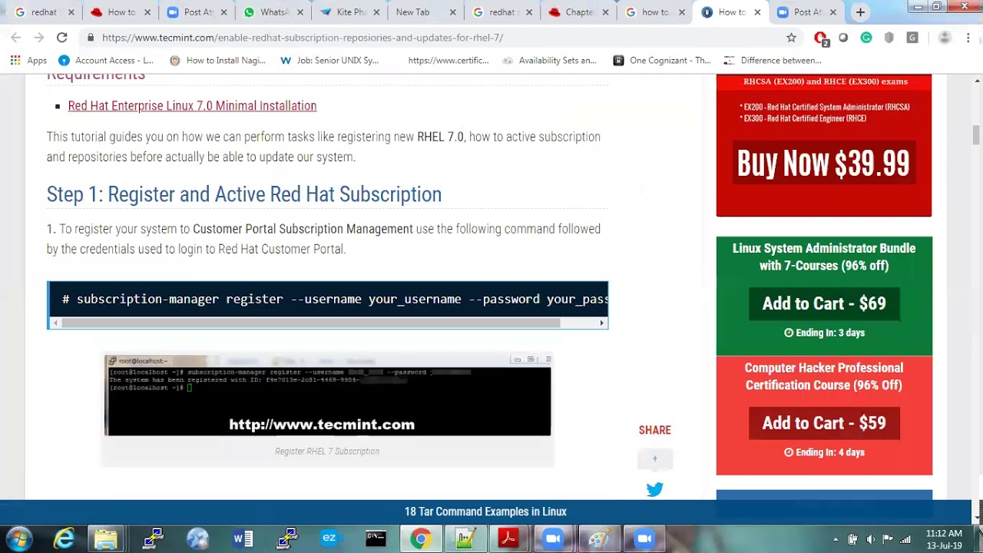Click the 'Computer Hacker Professional Certification Course' heading

coord(823,376)
